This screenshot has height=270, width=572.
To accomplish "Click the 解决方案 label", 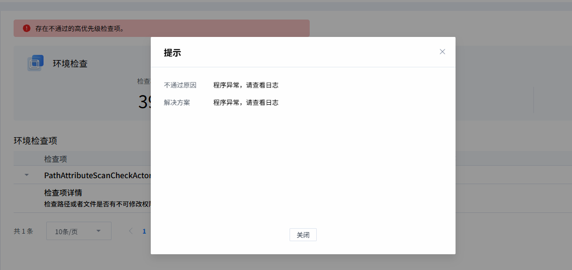I will click(177, 102).
